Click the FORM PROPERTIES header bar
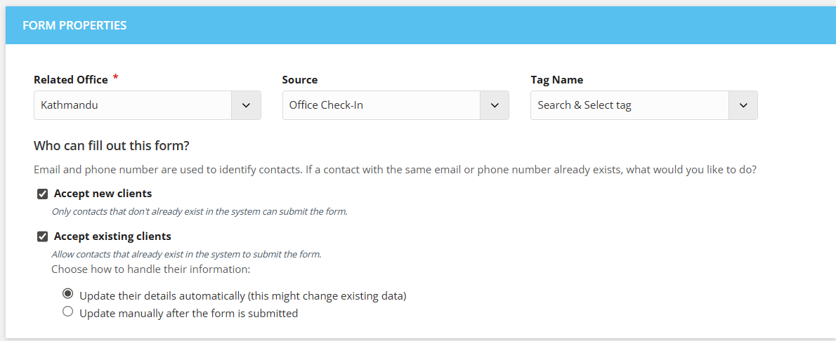This screenshot has width=836, height=341. click(x=421, y=25)
